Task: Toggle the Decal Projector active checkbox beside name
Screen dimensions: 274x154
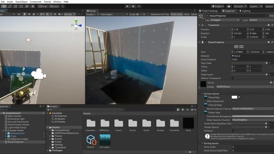Action: (207, 16)
